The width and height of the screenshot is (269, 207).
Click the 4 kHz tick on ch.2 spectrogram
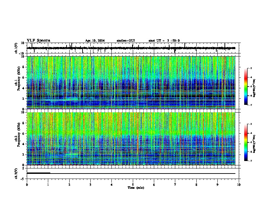tap(24, 144)
